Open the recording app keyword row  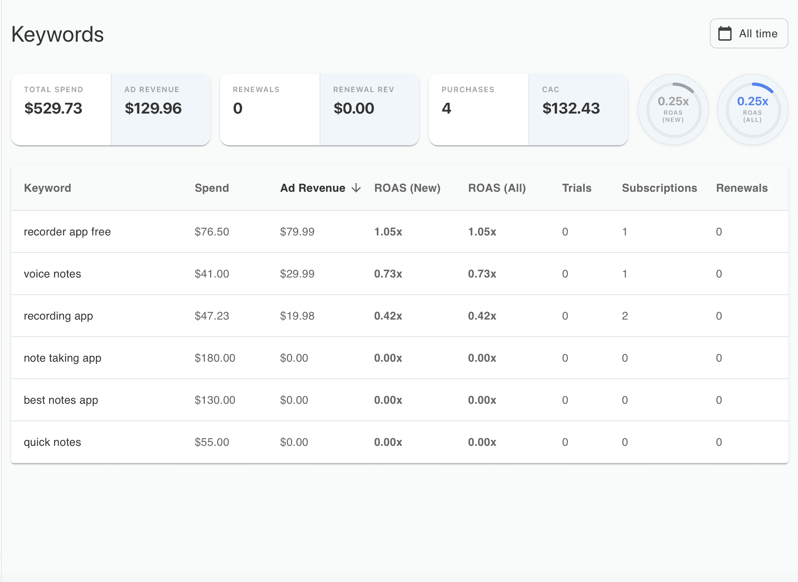58,316
